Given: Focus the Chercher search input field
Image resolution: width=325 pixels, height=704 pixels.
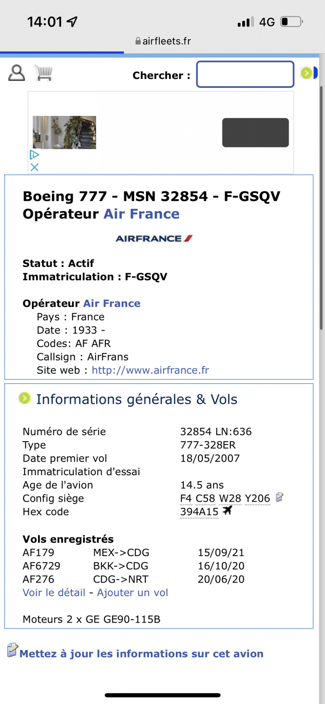Looking at the screenshot, I should [x=245, y=74].
